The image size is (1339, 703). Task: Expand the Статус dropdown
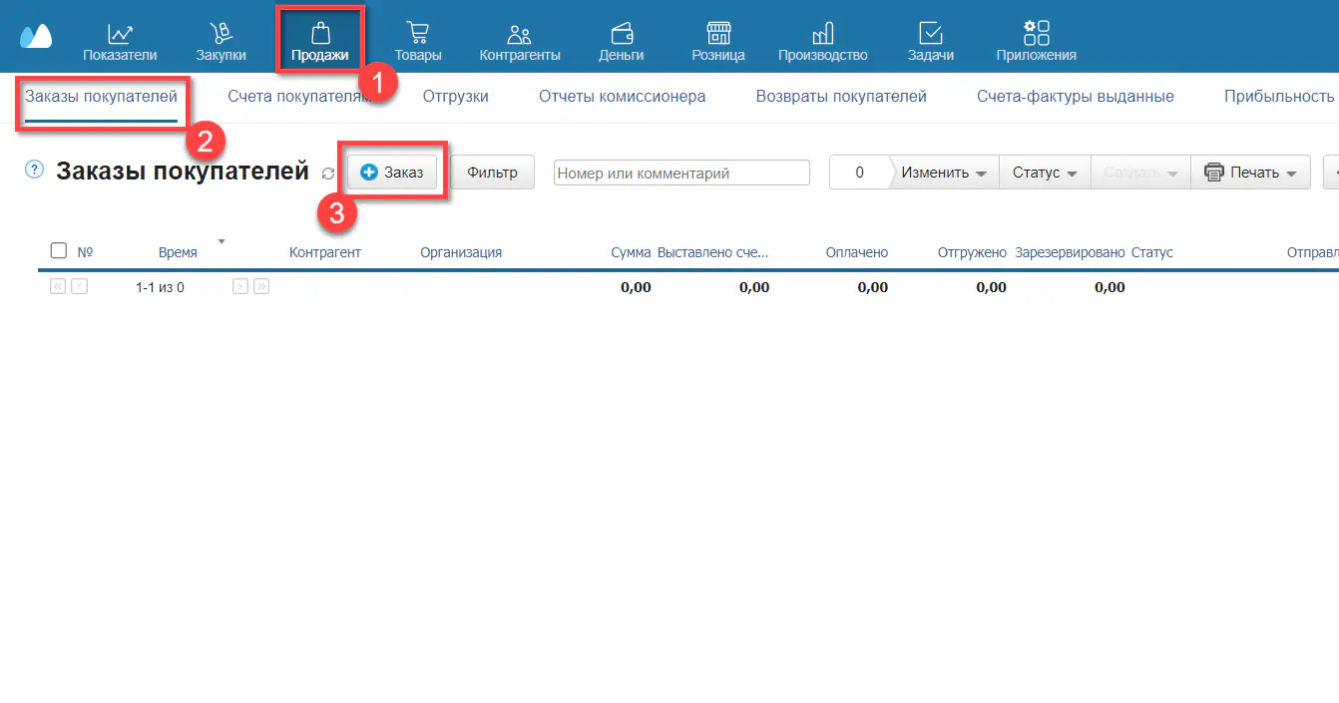[1045, 173]
